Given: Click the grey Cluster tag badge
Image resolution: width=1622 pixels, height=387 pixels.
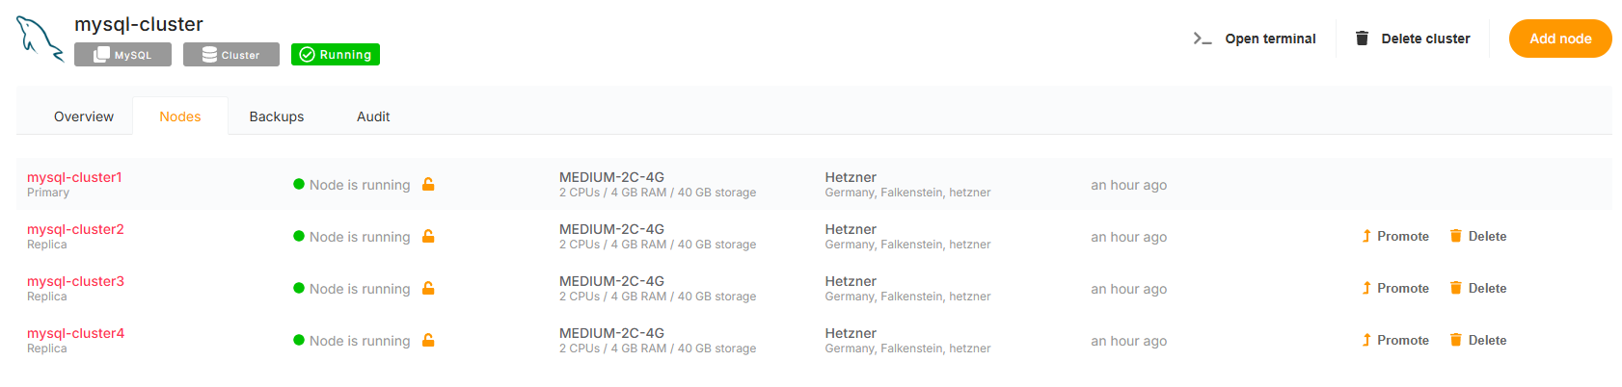Looking at the screenshot, I should (230, 55).
